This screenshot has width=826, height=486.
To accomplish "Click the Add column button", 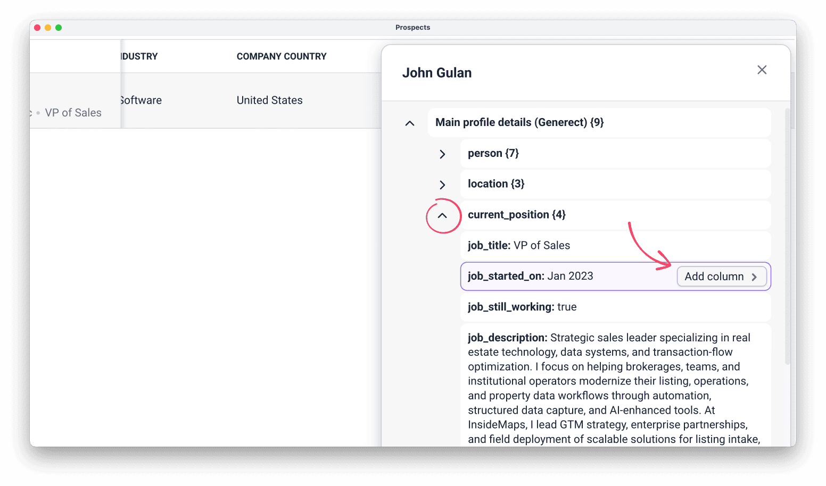I will point(722,276).
